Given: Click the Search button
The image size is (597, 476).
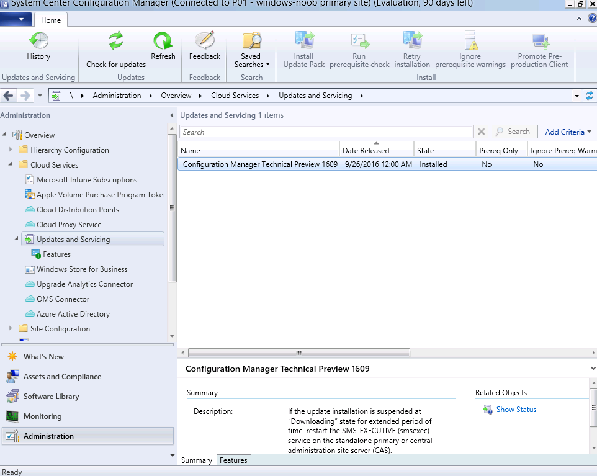Looking at the screenshot, I should click(x=514, y=132).
